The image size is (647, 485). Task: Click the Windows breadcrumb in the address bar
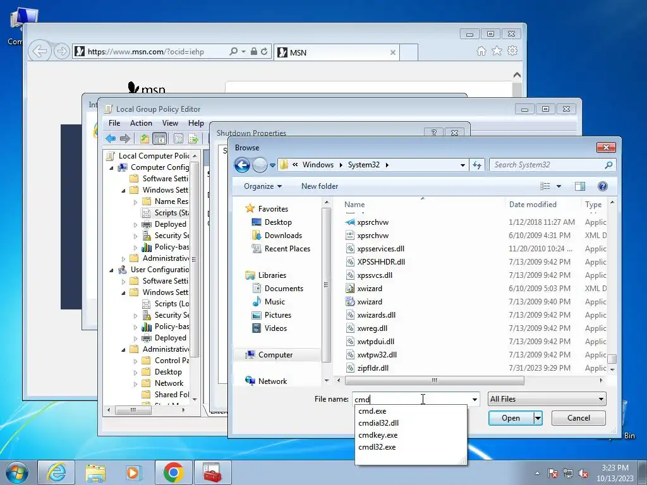318,165
